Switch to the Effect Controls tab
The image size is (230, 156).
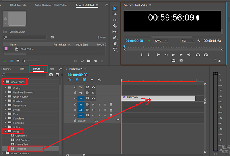18,5
